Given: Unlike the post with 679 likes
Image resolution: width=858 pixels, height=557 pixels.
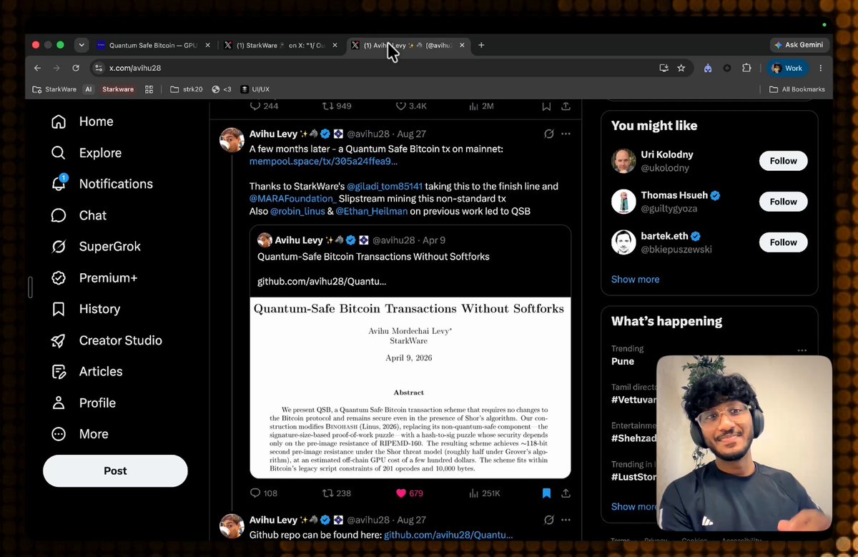Looking at the screenshot, I should [411, 493].
